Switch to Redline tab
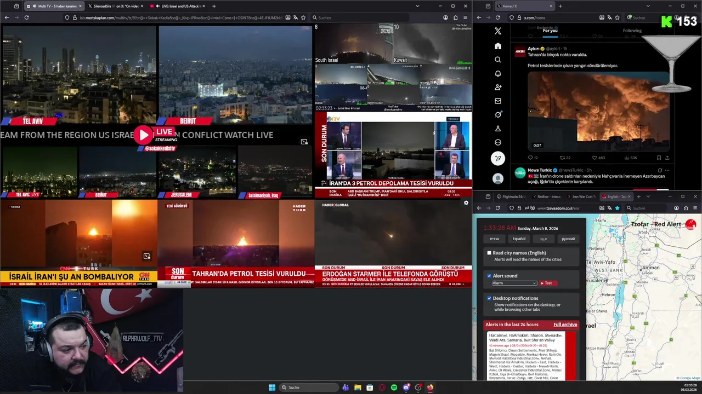This screenshot has width=702, height=394. coord(548,196)
